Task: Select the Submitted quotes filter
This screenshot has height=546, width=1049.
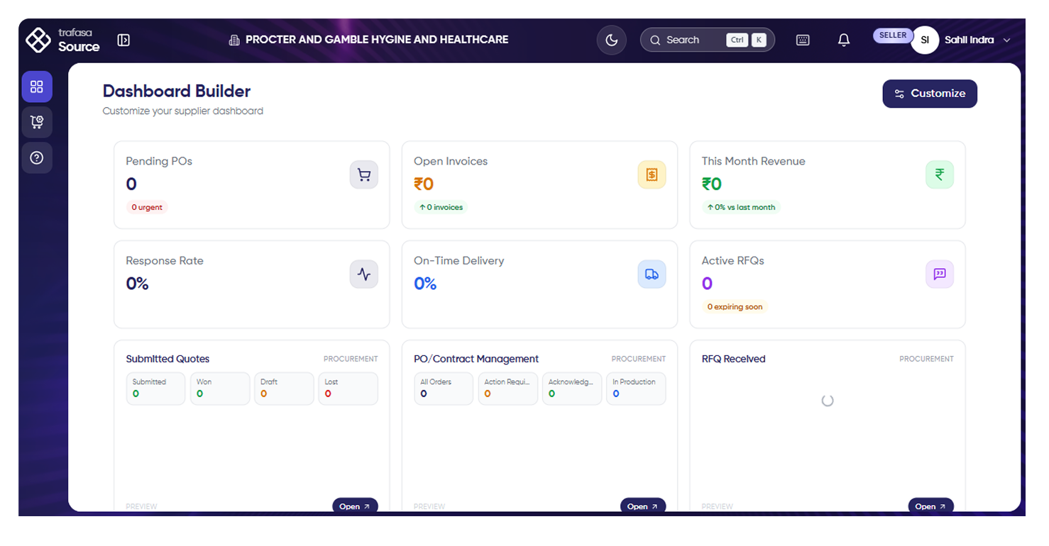Action: tap(156, 389)
